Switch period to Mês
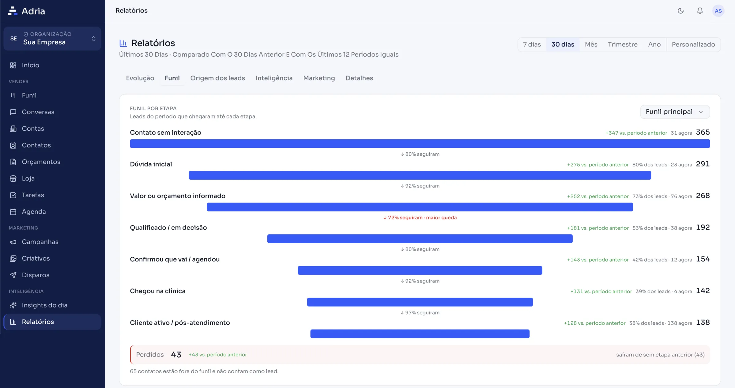 pyautogui.click(x=591, y=45)
